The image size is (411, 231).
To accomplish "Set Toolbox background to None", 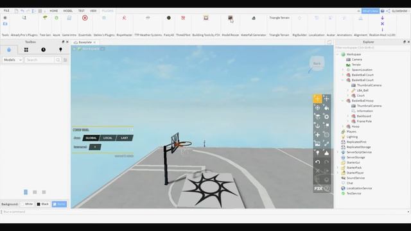I will click(x=59, y=204).
